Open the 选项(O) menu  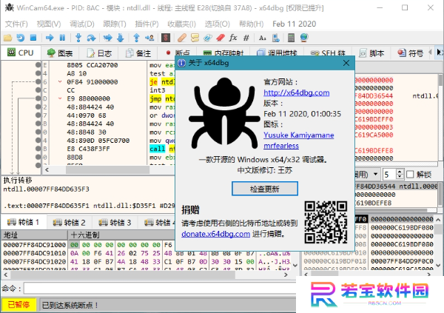coord(217,24)
